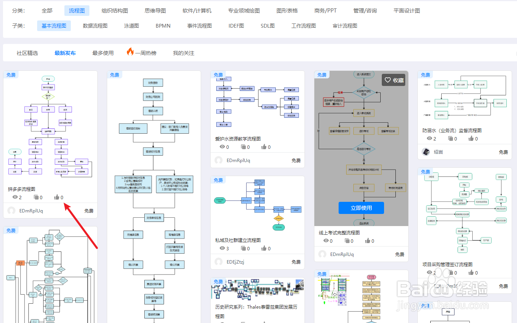This screenshot has height=323, width=517.
Task: Click the flame icon beside 一周热榜
Action: (131, 53)
